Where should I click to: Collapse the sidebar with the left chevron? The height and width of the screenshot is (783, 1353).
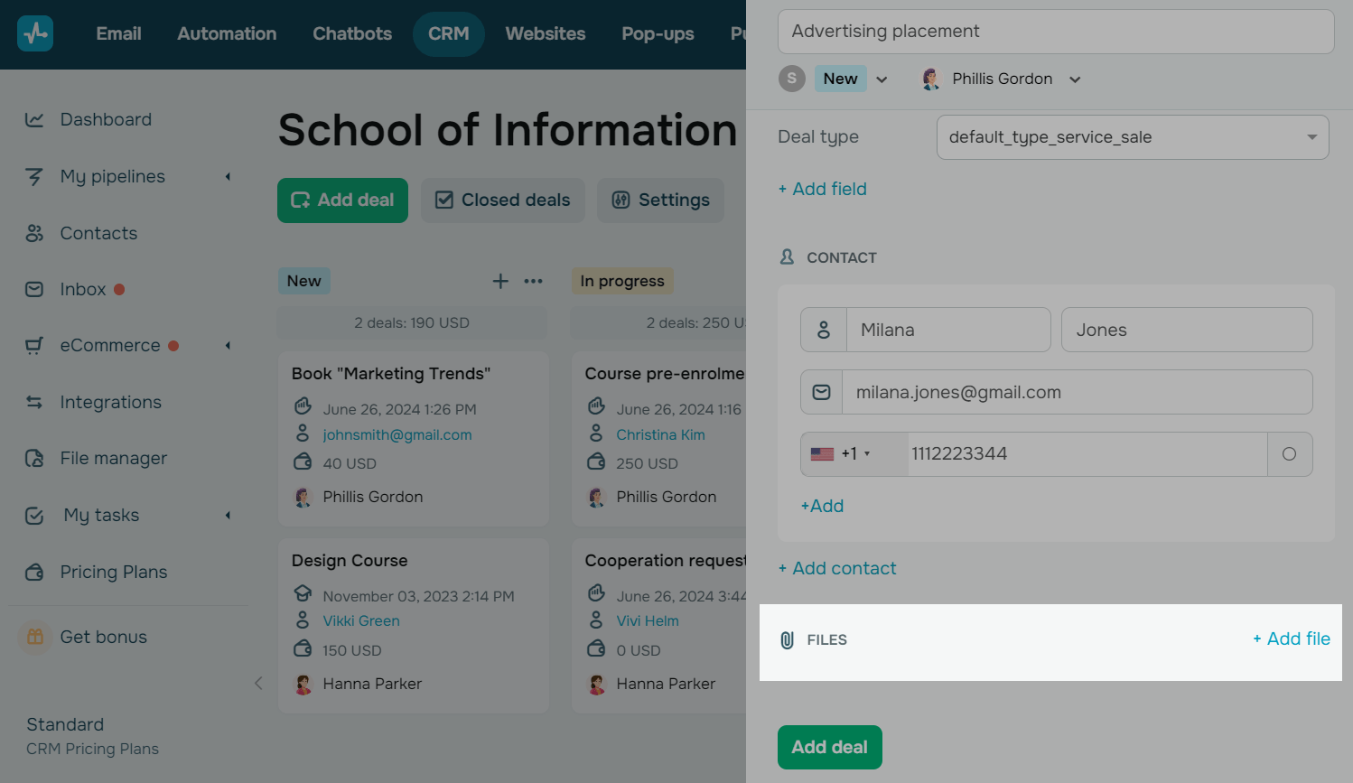point(258,683)
